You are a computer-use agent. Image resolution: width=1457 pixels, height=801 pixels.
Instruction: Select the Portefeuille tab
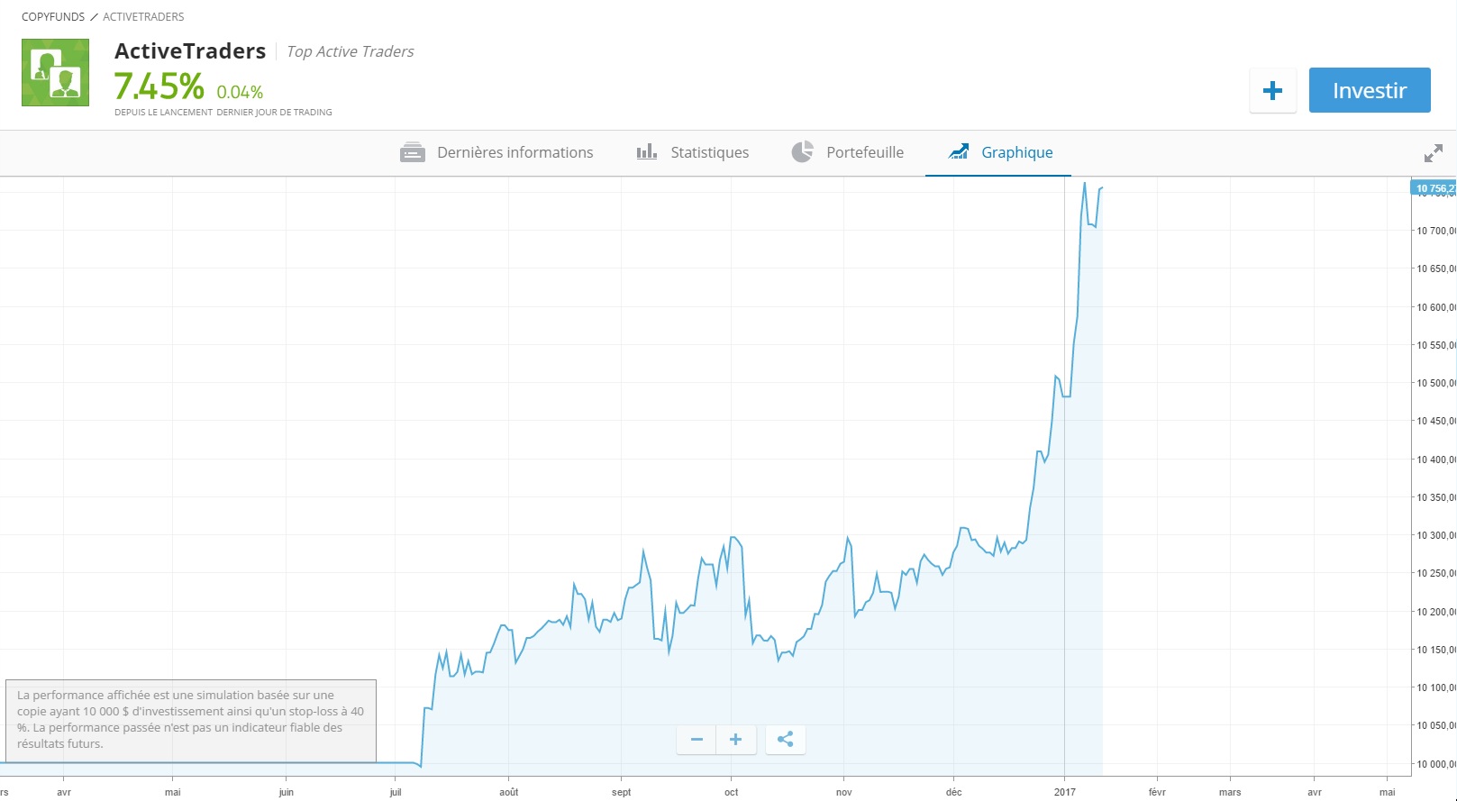coord(864,152)
